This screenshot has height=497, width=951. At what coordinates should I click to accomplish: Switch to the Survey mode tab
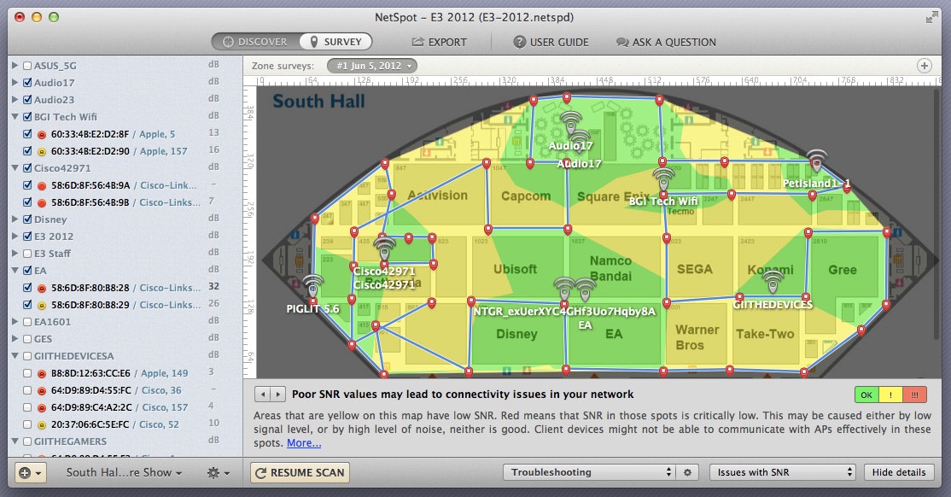pyautogui.click(x=335, y=42)
